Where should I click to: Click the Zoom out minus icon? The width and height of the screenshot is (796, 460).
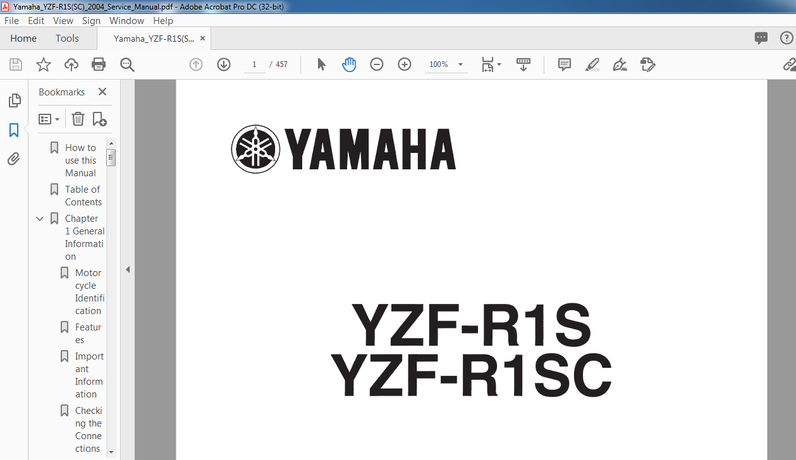pos(377,64)
